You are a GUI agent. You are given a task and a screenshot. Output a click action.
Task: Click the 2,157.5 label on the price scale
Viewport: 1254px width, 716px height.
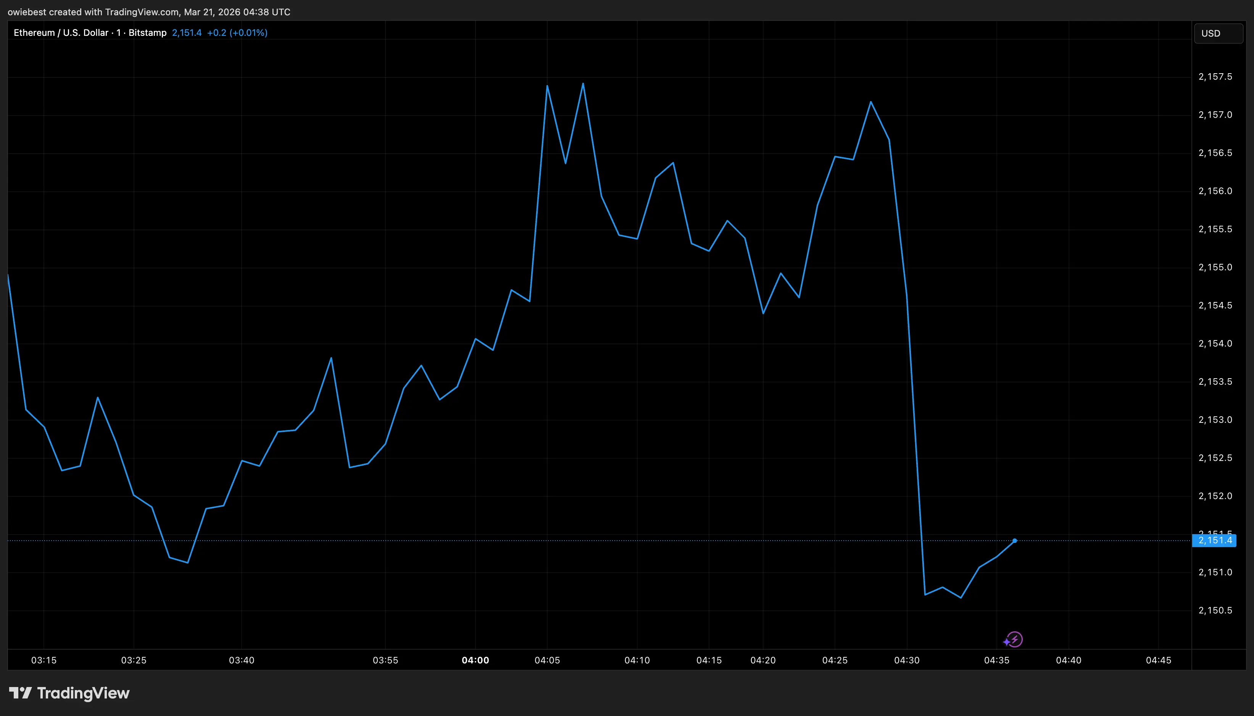pos(1215,77)
